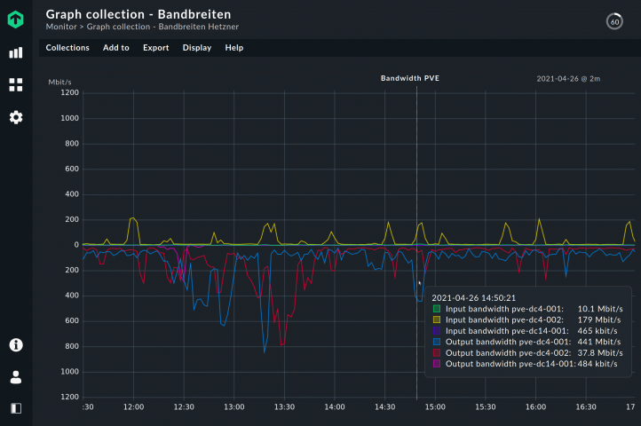The image size is (641, 426).
Task: Click the Bandwidth PVE graph title
Action: [410, 78]
